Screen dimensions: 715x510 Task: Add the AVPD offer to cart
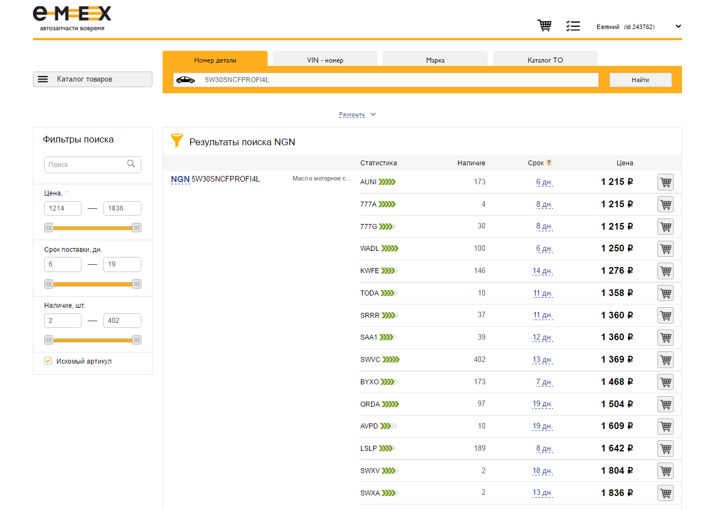[665, 426]
